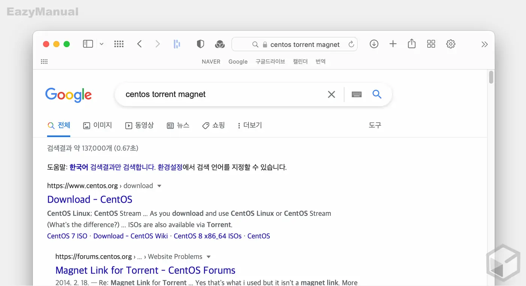Image resolution: width=526 pixels, height=286 pixels.
Task: Clear the Google search box text
Action: pyautogui.click(x=331, y=95)
